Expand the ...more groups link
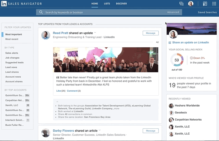The width and height of the screenshot is (219, 141). (116, 109)
